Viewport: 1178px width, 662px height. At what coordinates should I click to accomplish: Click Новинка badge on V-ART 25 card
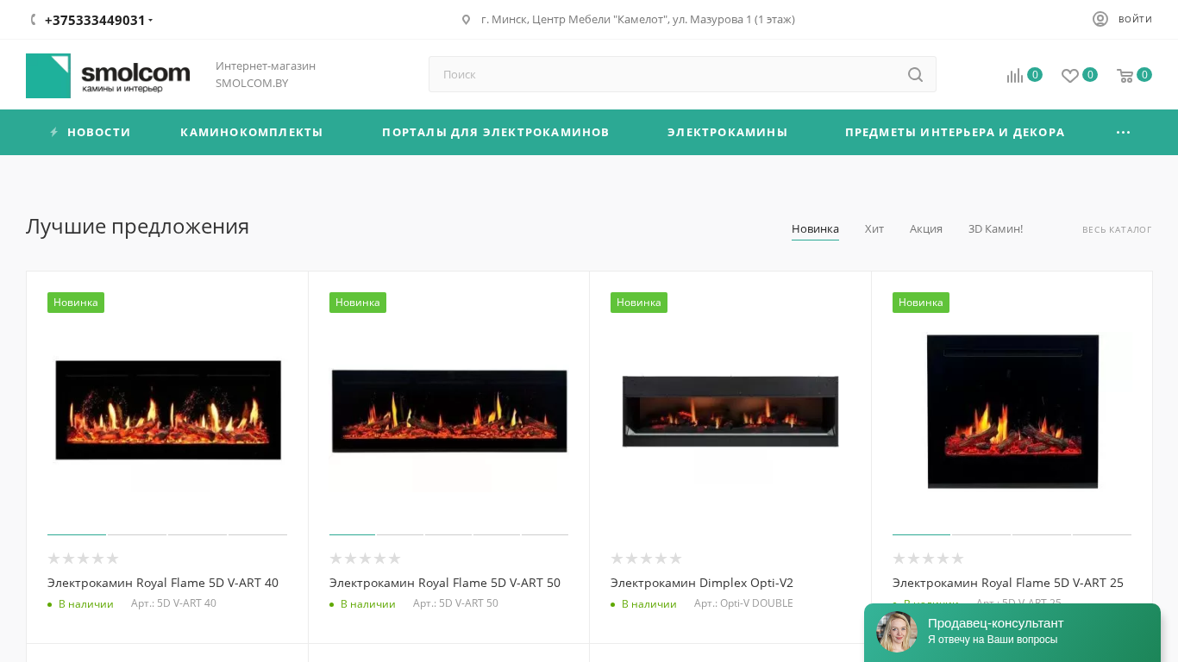pos(921,303)
